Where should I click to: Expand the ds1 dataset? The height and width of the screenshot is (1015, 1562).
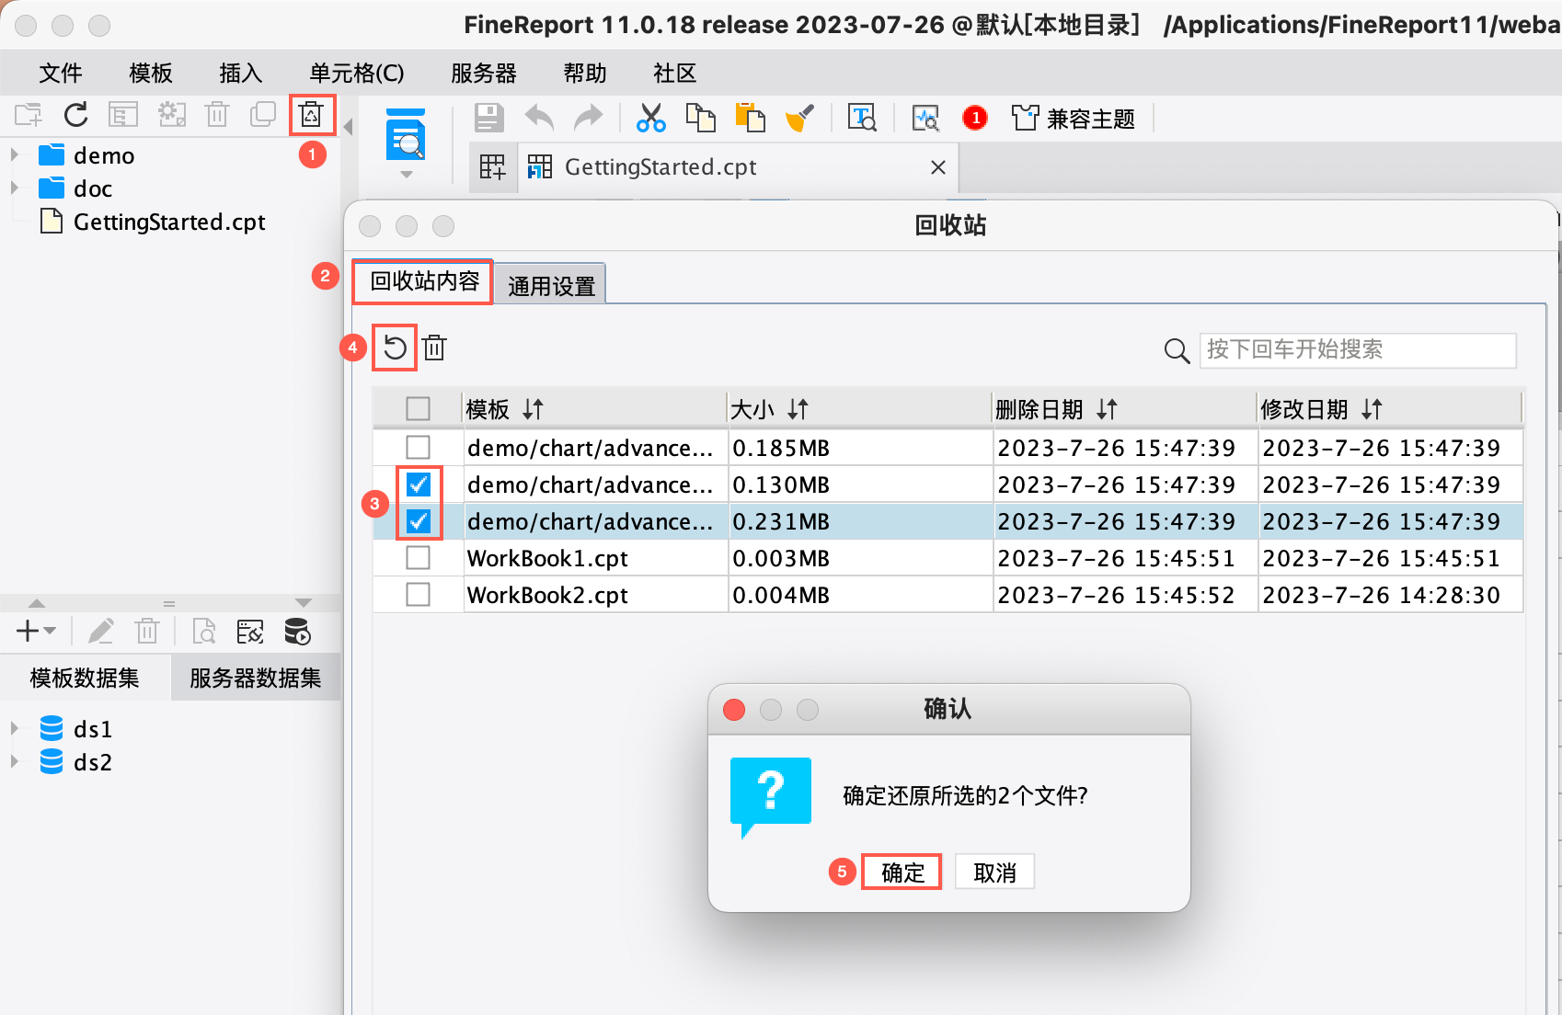pos(14,728)
